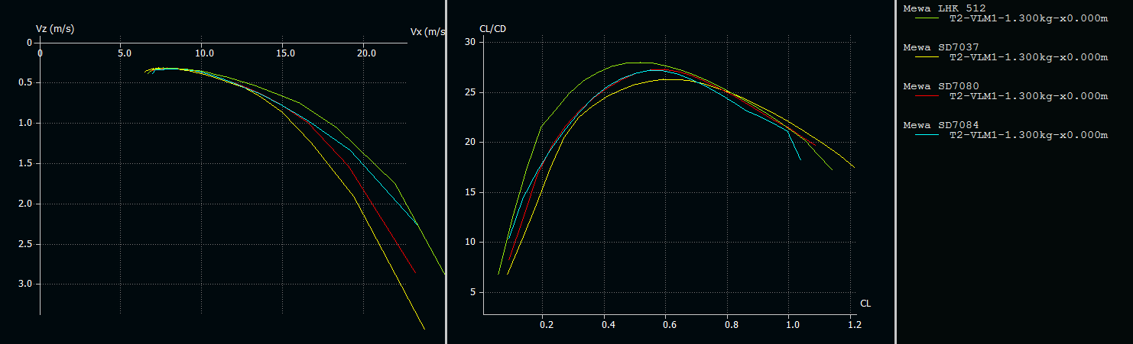Viewport: 1133px width, 344px height.
Task: Select the T2-VLM1 polar under SD7080
Action: click(x=1027, y=96)
